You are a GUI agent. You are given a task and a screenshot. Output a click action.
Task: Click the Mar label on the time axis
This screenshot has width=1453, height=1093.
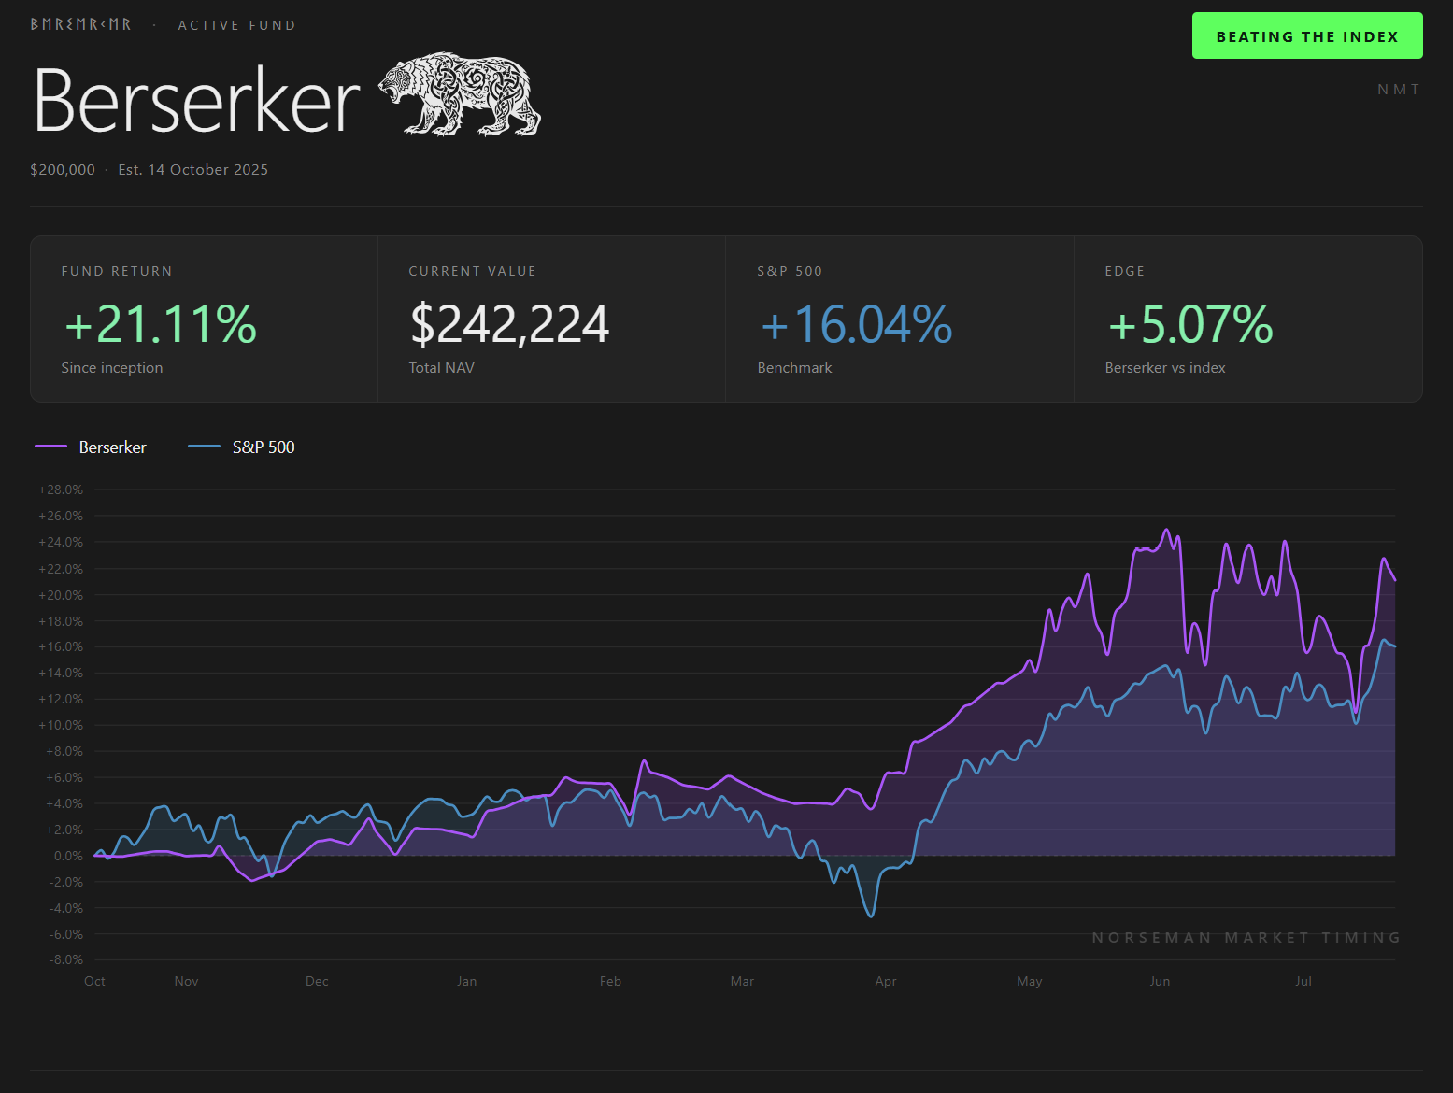point(742,981)
